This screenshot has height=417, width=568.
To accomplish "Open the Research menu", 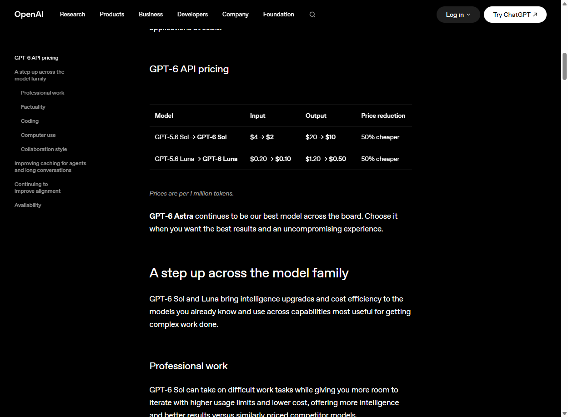I will coord(73,15).
